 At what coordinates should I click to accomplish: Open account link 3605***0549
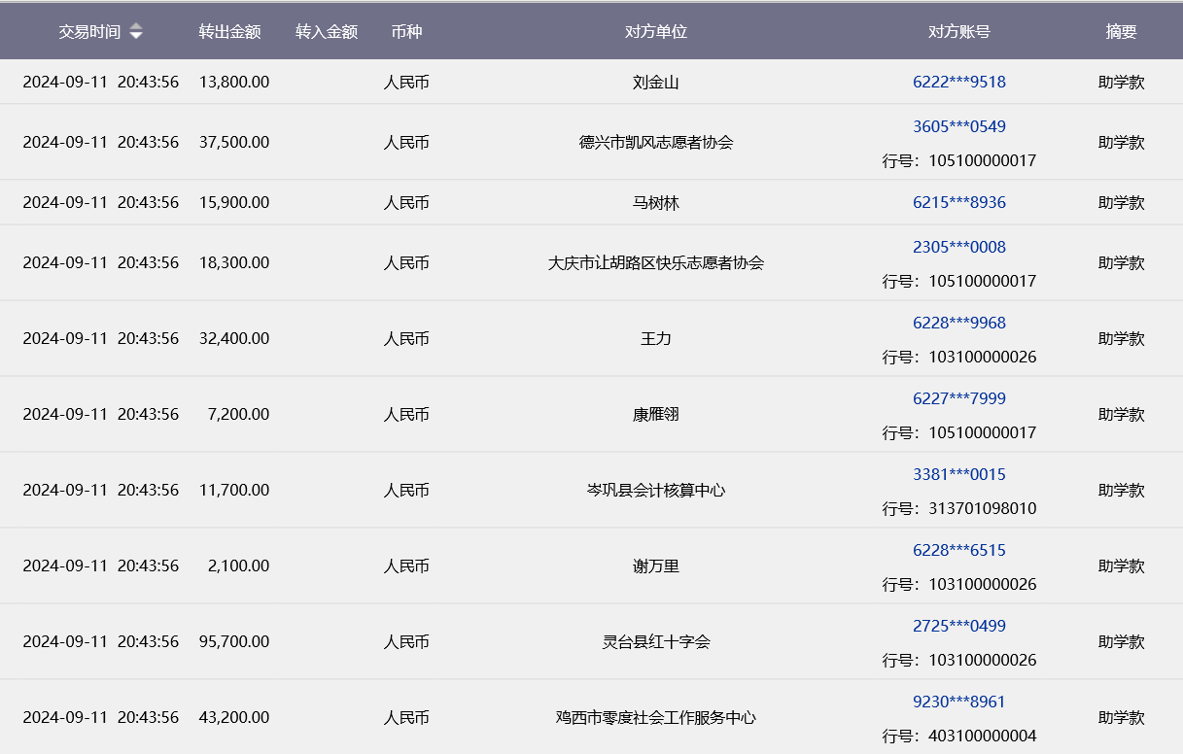click(958, 126)
